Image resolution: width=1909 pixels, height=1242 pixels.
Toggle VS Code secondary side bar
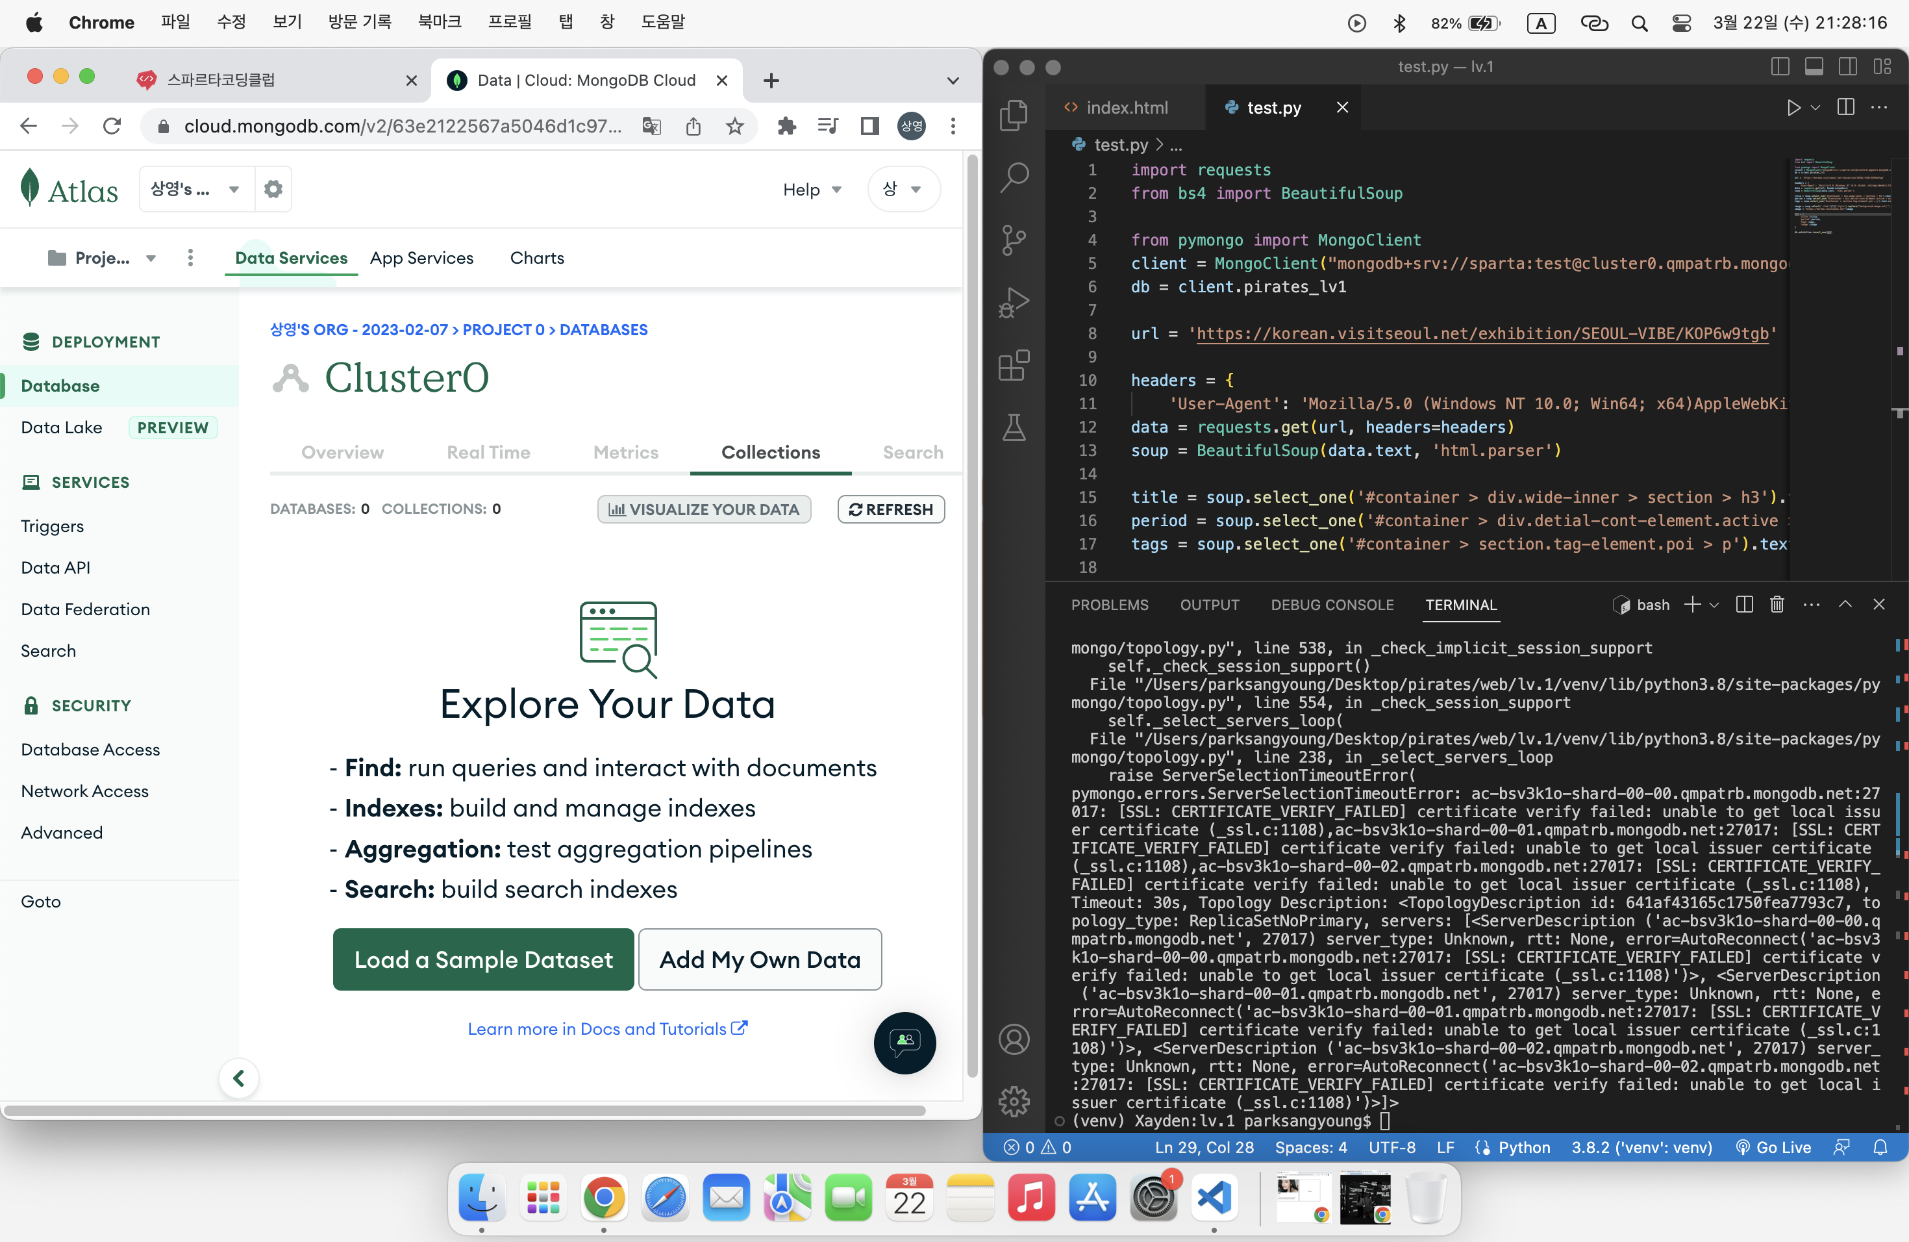click(x=1848, y=67)
